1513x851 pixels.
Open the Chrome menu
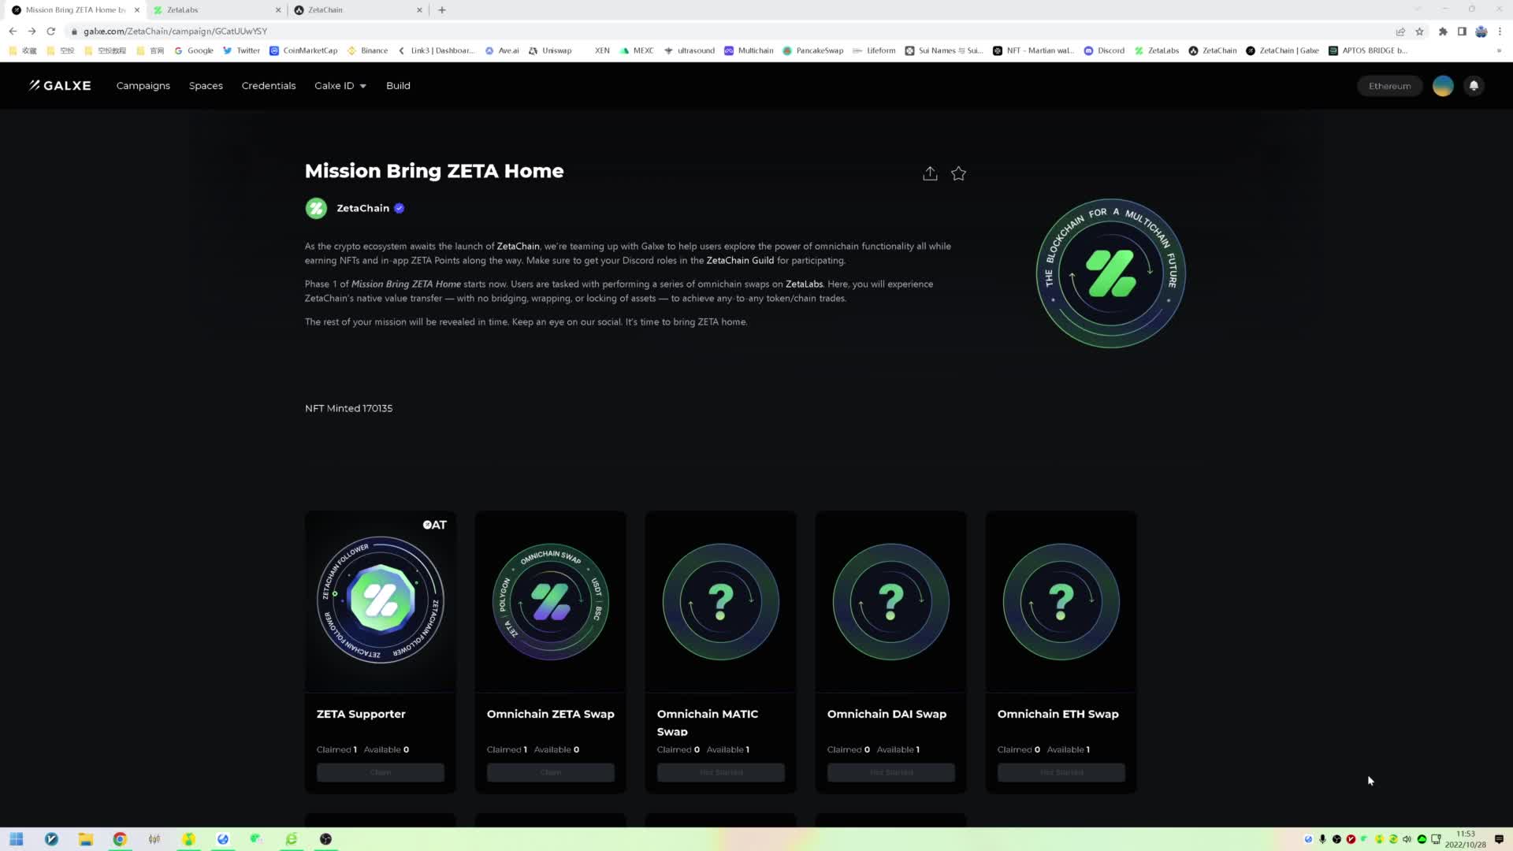point(1500,32)
